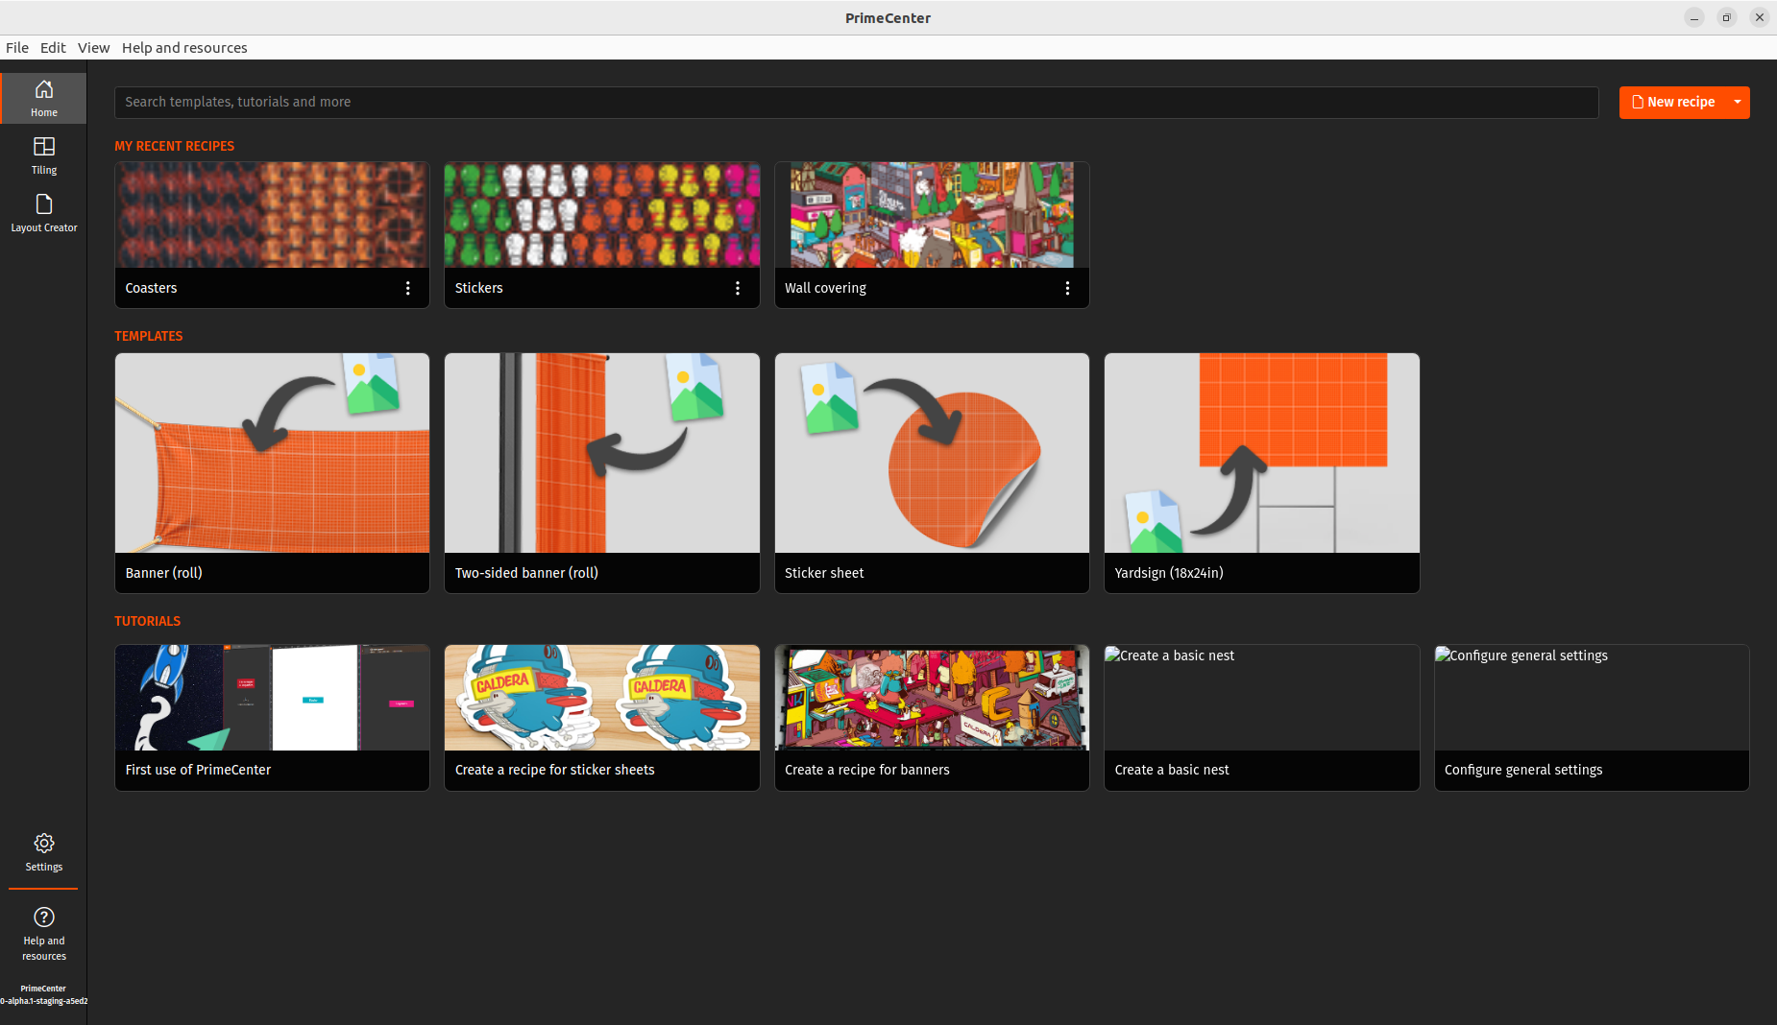The width and height of the screenshot is (1777, 1025).
Task: Open First use of PrimeCenter tutorial
Action: coord(272,717)
